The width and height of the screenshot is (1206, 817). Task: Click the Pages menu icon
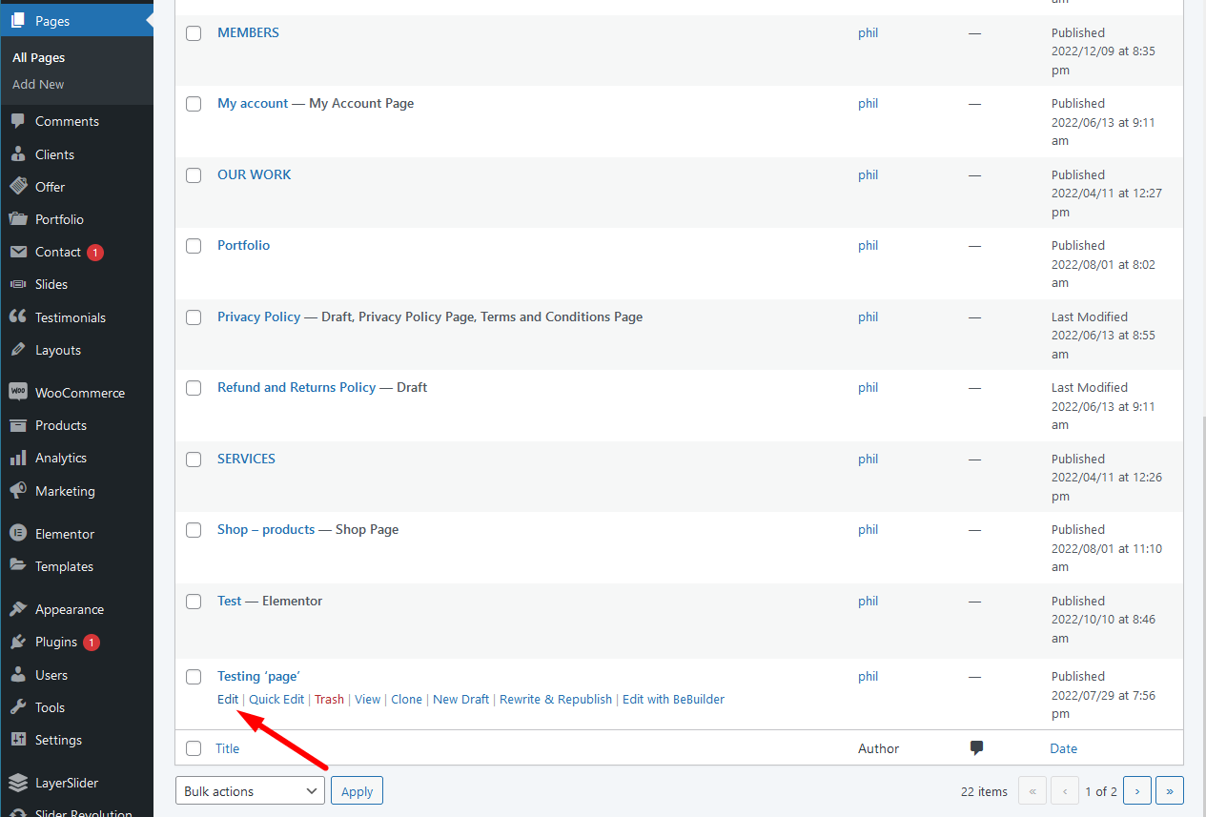pos(18,21)
